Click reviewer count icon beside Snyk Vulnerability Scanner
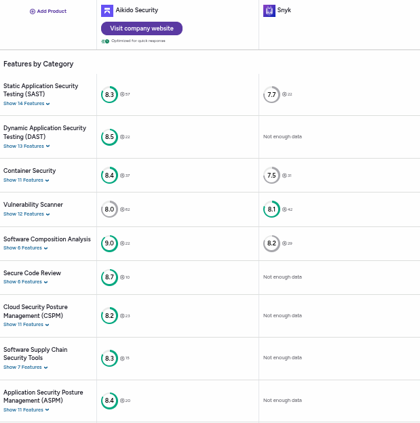Screen dimensions: 420x423 (x=284, y=209)
